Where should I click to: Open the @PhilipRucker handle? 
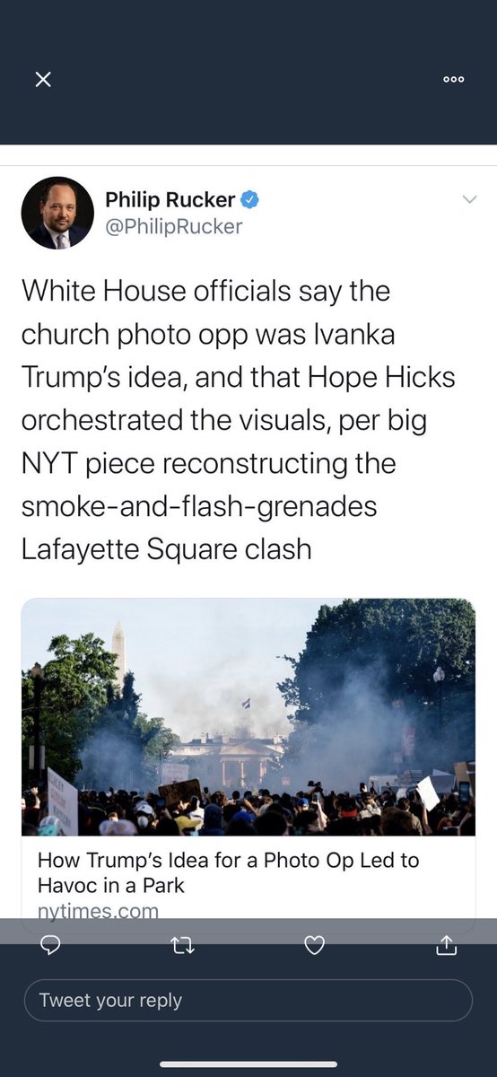point(174,227)
